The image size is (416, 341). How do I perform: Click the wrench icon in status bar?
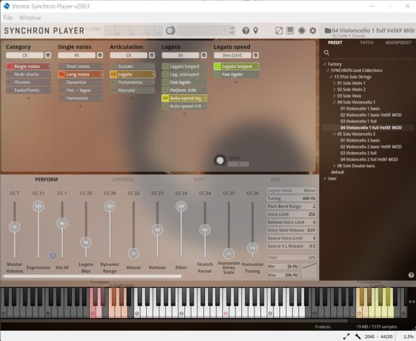tap(358, 336)
